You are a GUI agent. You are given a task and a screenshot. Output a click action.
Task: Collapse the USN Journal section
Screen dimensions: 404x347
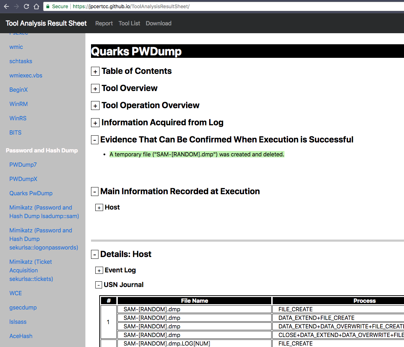point(99,285)
